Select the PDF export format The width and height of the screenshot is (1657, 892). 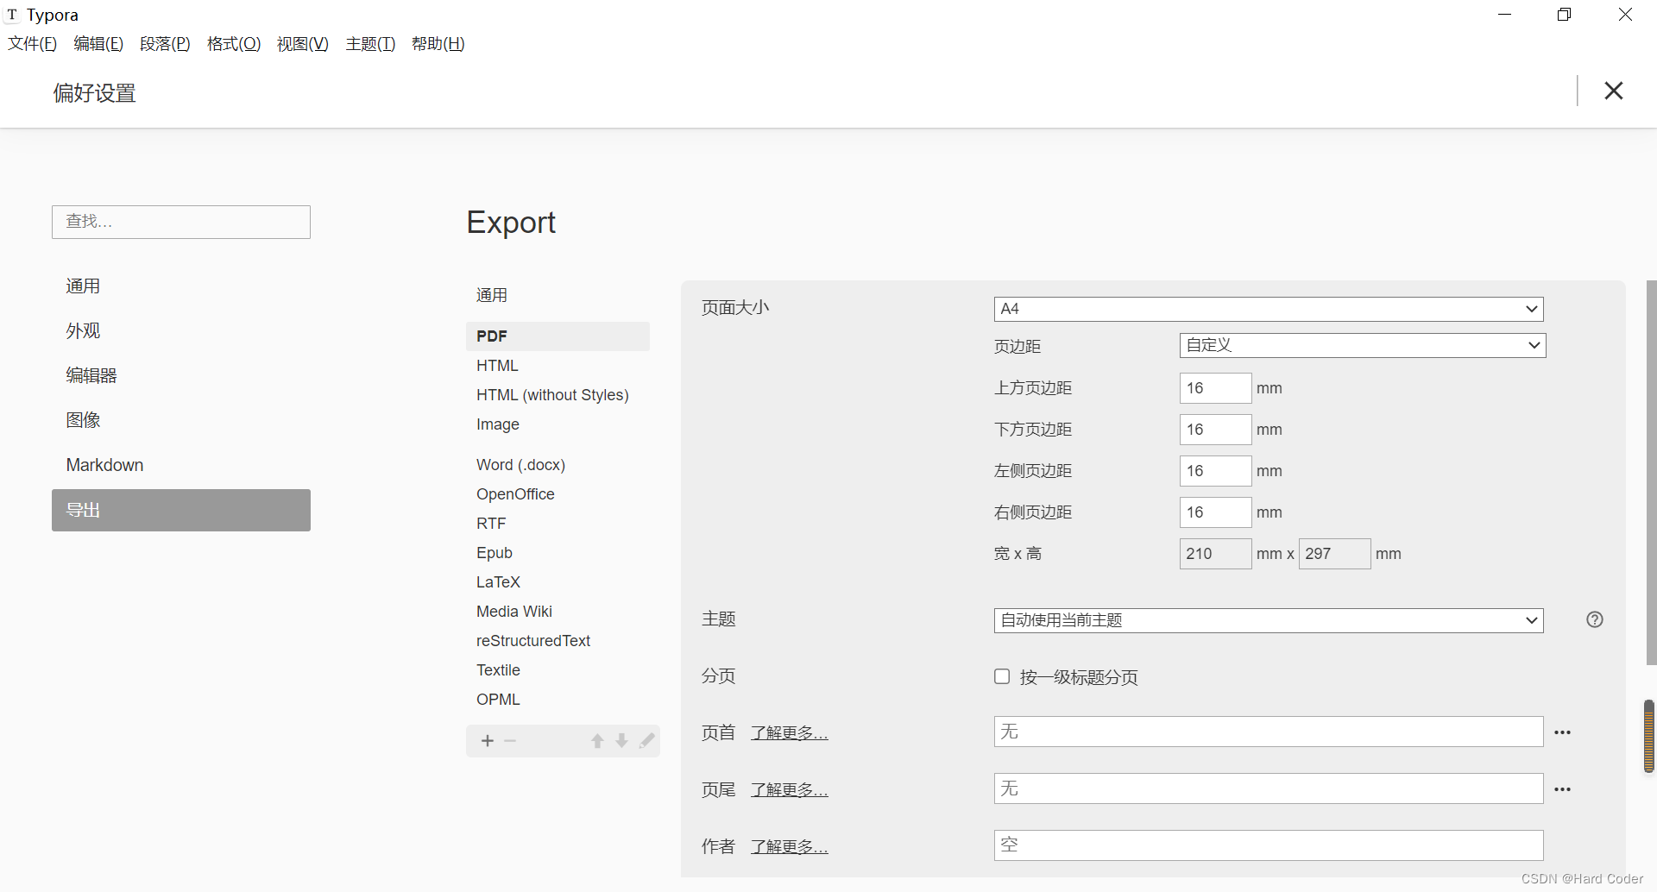pos(558,336)
